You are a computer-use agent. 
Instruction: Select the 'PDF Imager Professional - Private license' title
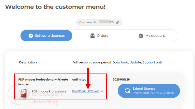click(43, 82)
